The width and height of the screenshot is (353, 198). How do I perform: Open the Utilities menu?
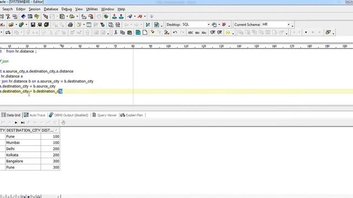click(92, 9)
